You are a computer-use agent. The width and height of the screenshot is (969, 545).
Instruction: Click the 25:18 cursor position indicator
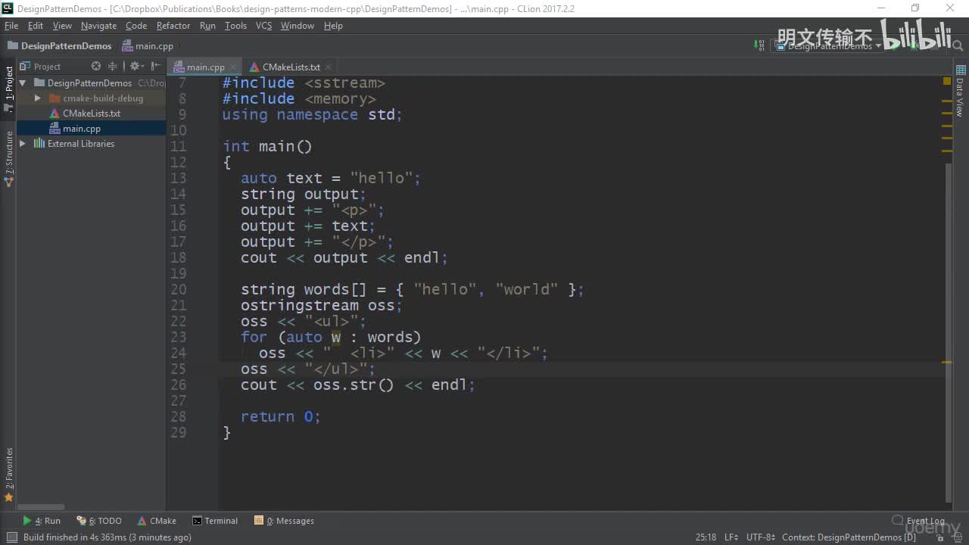(706, 537)
